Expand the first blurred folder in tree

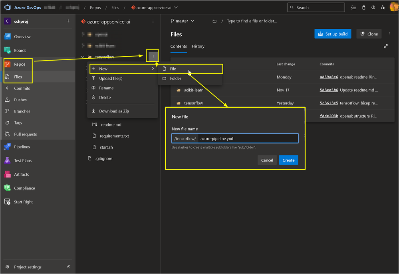[x=83, y=34]
